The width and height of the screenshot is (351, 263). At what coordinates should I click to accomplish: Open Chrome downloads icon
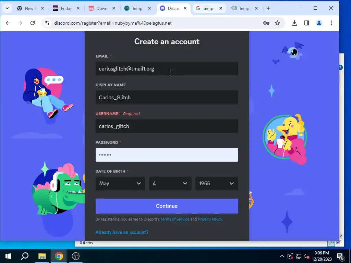294,23
